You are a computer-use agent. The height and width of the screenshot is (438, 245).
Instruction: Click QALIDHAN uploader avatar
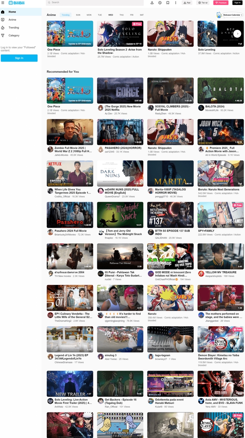point(151,232)
